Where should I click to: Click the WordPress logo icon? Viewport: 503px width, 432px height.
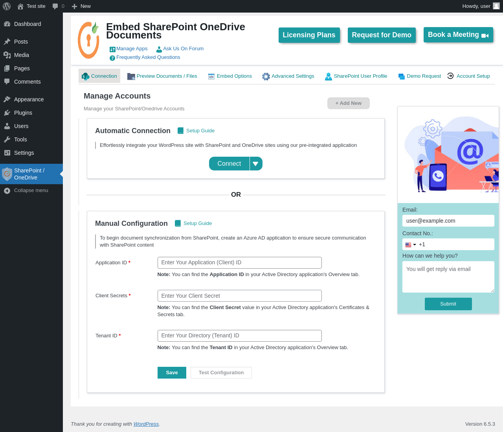pyautogui.click(x=7, y=6)
